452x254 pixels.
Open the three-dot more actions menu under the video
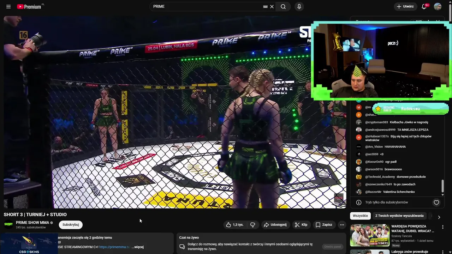(x=342, y=225)
